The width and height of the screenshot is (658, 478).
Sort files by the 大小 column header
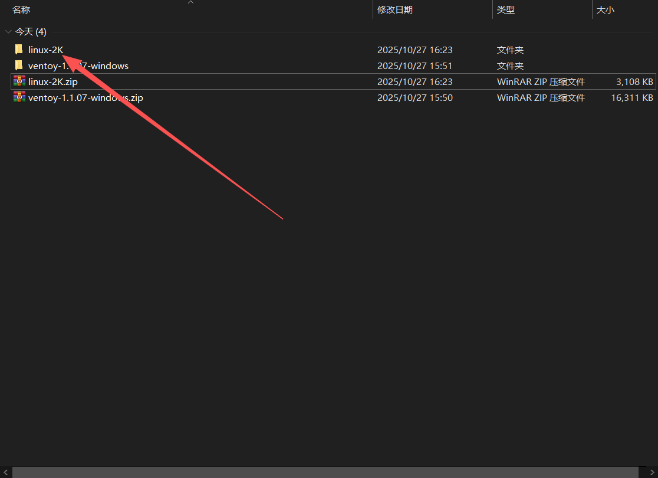click(605, 10)
